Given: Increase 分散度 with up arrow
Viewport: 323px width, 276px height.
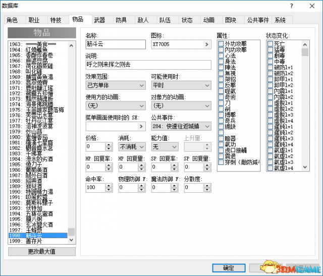Looking at the screenshot, I should pyautogui.click(x=207, y=186).
